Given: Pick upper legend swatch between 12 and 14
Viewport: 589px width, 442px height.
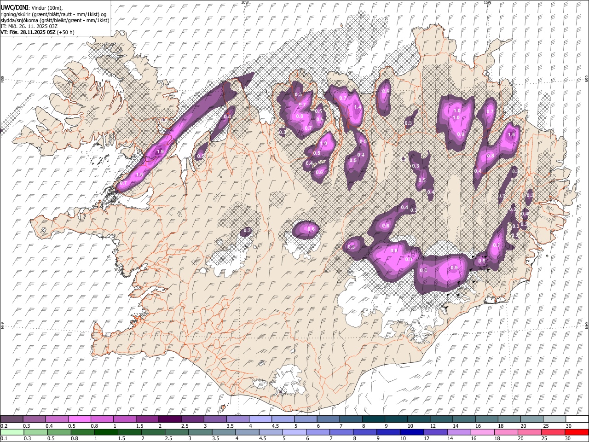Looking at the screenshot, I should [441, 419].
